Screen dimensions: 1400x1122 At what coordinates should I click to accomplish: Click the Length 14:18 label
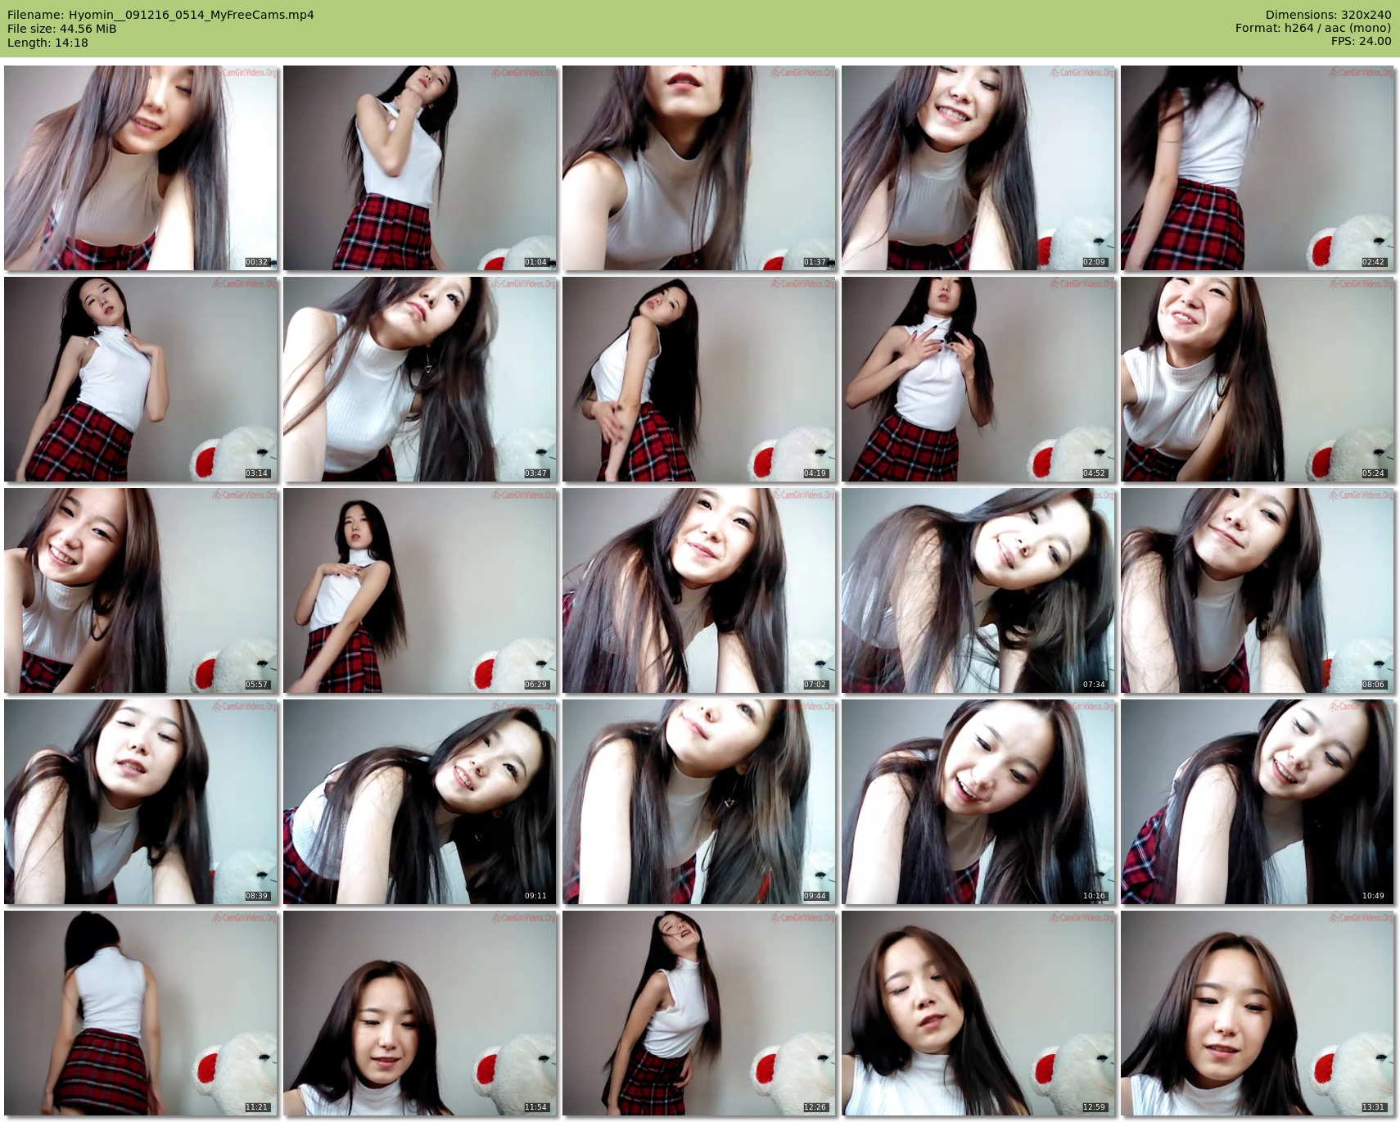(x=47, y=43)
